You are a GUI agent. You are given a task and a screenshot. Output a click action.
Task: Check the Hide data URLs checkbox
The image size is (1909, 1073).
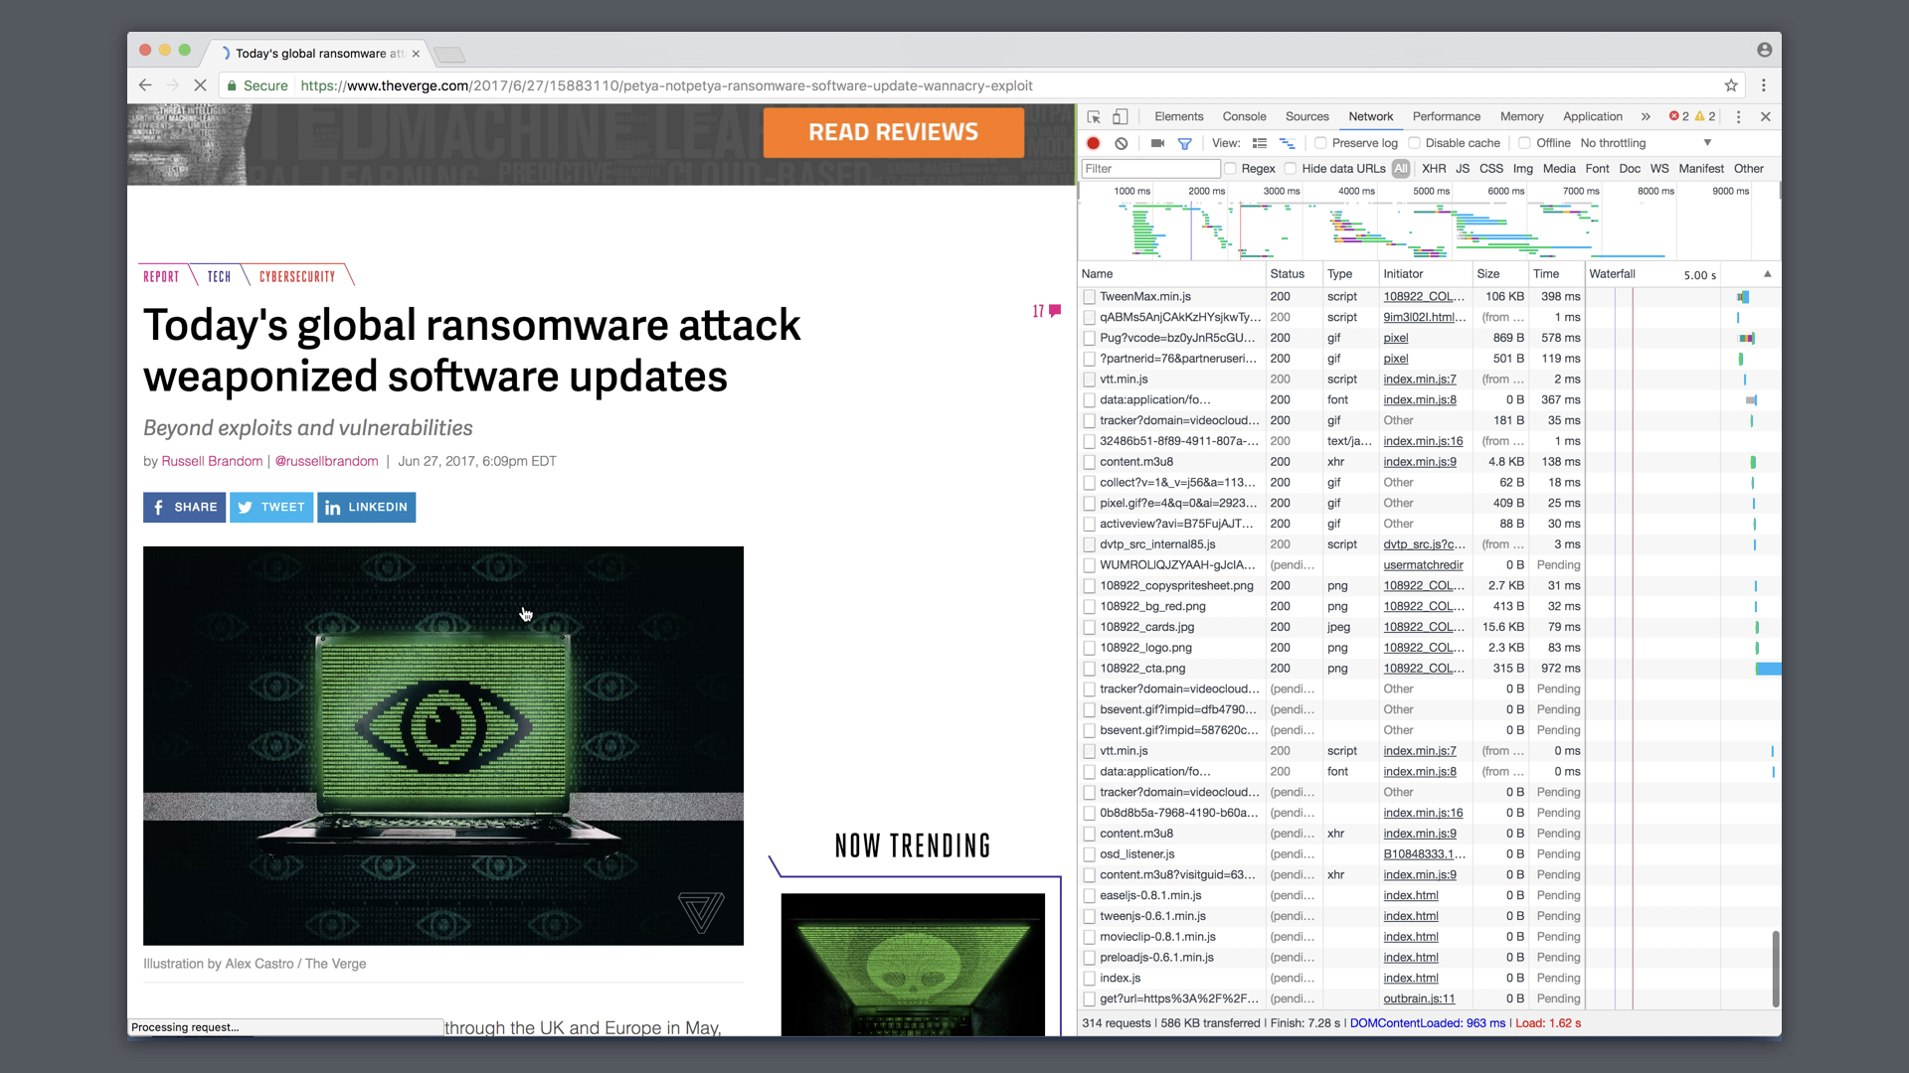(x=1291, y=169)
